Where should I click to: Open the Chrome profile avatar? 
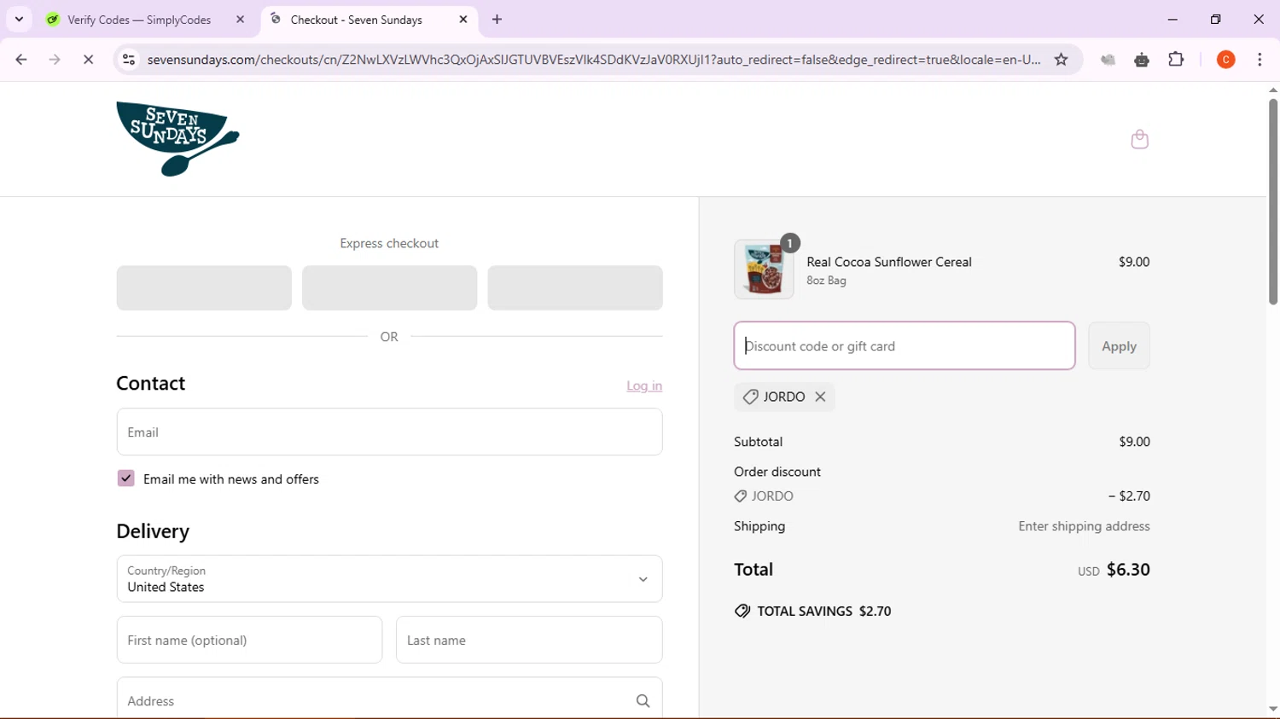(x=1225, y=60)
